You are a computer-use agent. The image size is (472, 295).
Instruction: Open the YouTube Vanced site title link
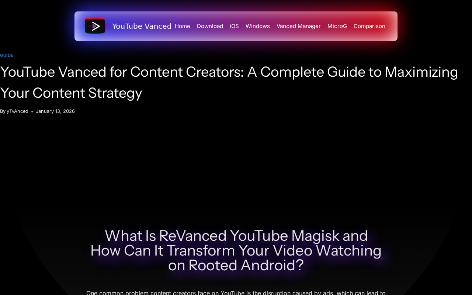click(x=142, y=26)
